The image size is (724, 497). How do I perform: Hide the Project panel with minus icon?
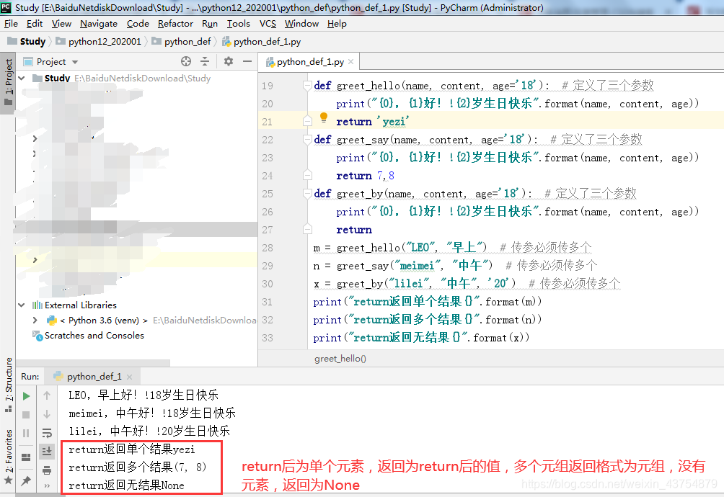[247, 61]
